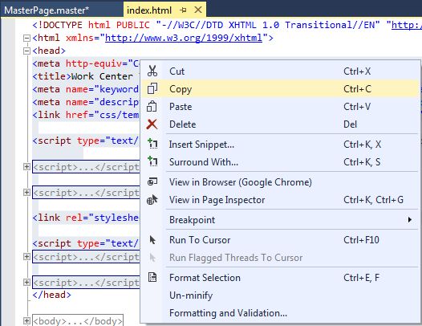Select View in Browser (Google Chrome)
Screen dimensions: 422x326
click(280, 181)
